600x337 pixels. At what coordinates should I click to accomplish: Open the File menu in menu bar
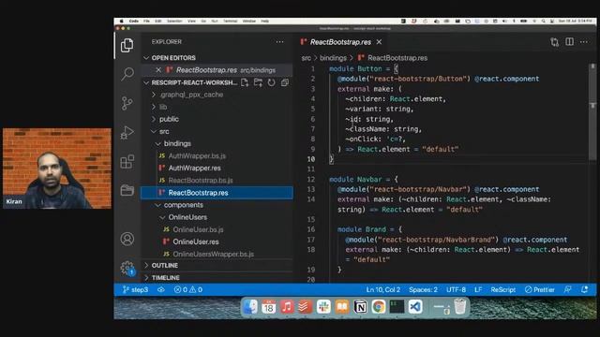(x=146, y=21)
